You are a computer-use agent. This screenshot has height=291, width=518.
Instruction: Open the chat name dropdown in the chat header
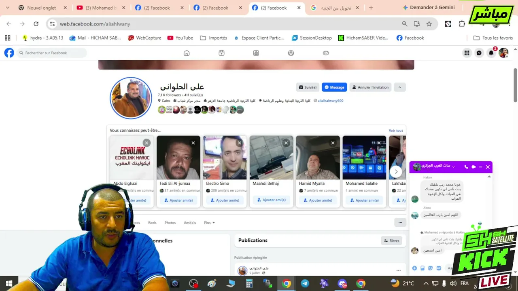point(453,167)
